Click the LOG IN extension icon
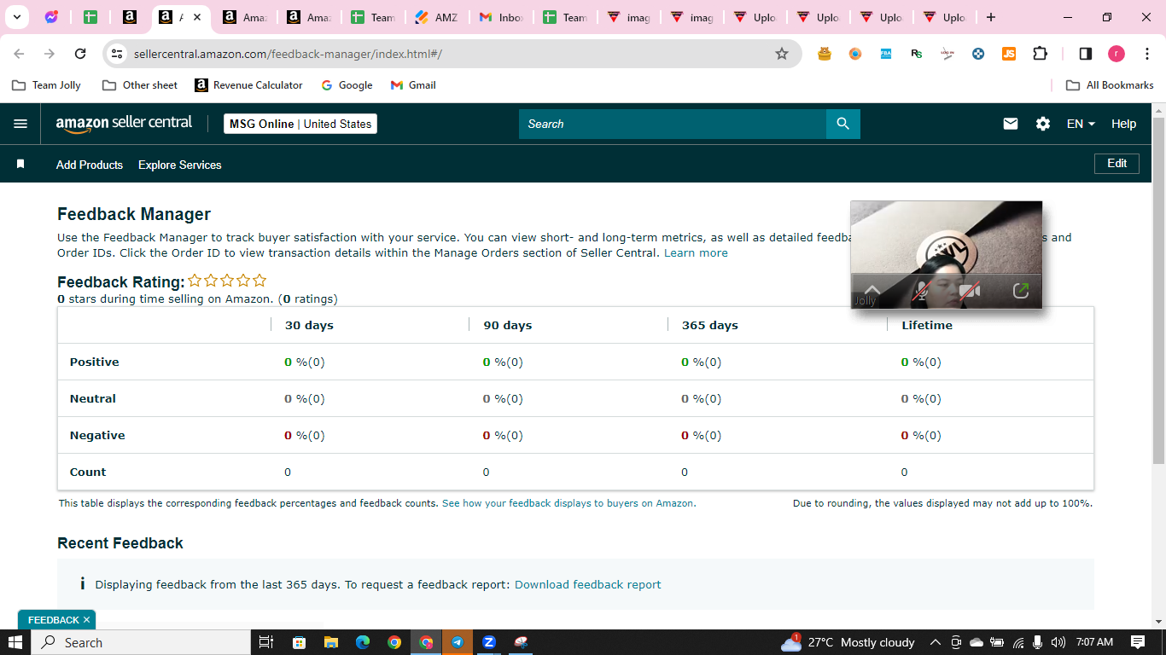This screenshot has height=655, width=1166. click(x=947, y=54)
